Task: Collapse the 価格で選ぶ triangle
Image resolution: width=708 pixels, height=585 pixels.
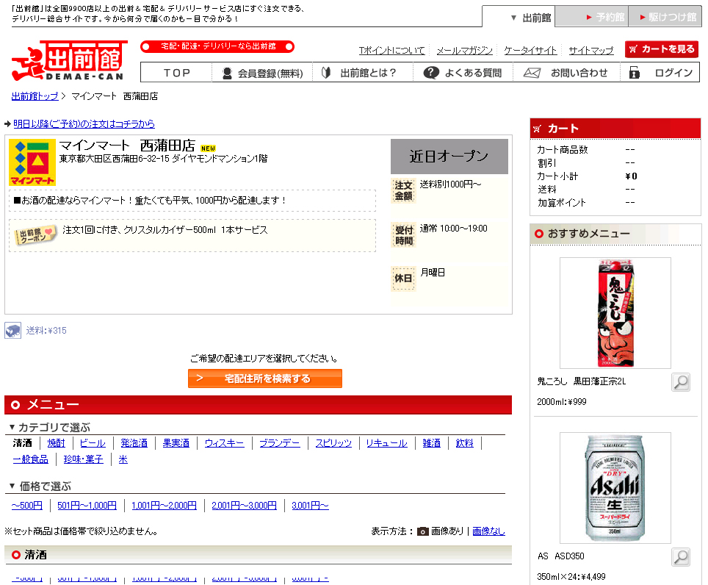Action: [x=12, y=486]
